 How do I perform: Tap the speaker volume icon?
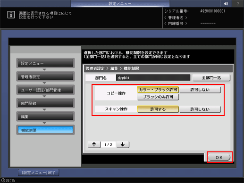pos(226,4)
